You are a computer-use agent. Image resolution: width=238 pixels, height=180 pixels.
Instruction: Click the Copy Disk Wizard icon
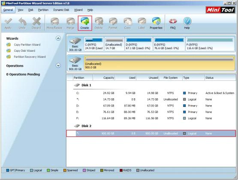click(x=9, y=51)
